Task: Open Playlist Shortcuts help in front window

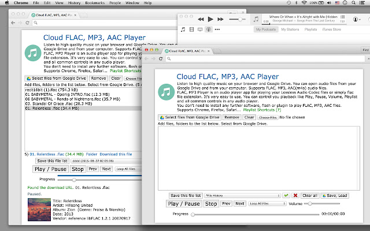Action: point(262,110)
